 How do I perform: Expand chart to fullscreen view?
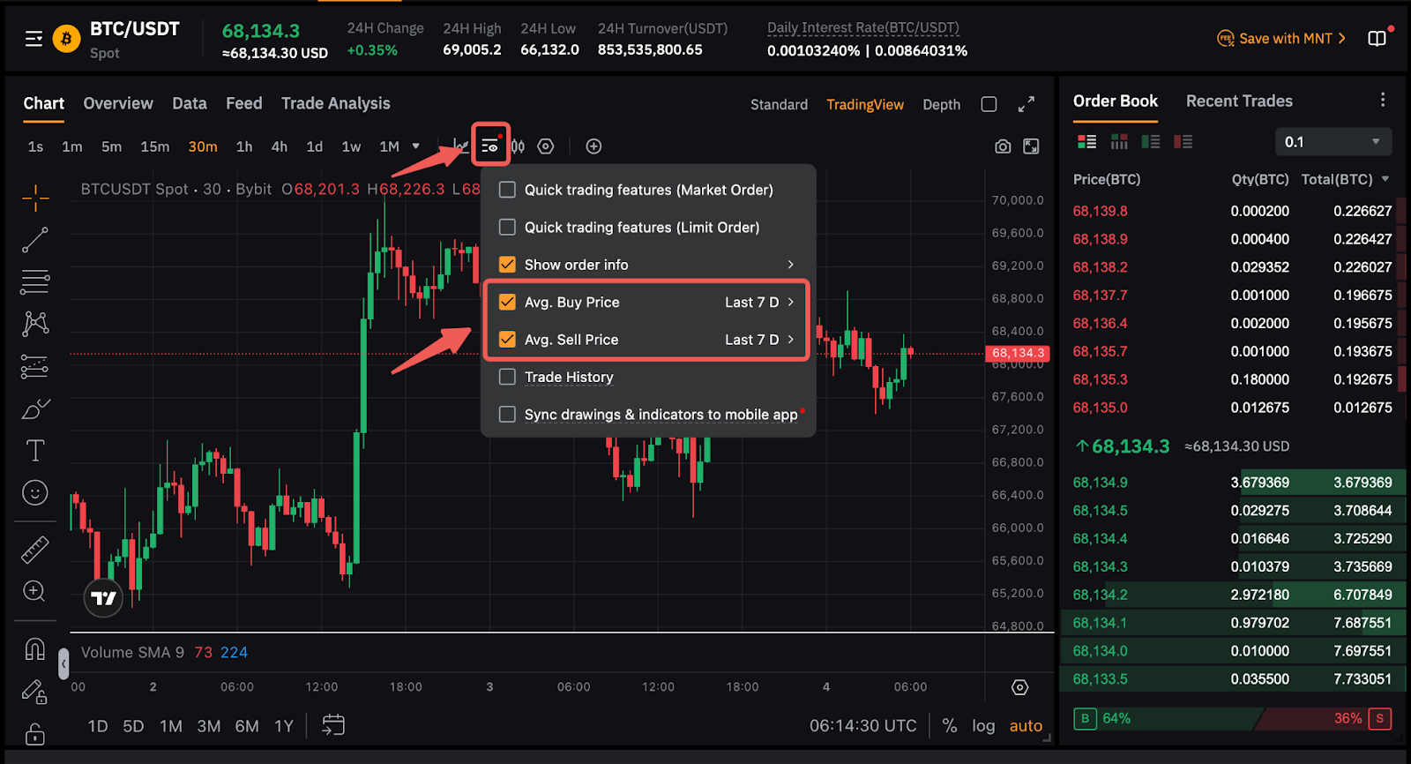coord(1026,104)
